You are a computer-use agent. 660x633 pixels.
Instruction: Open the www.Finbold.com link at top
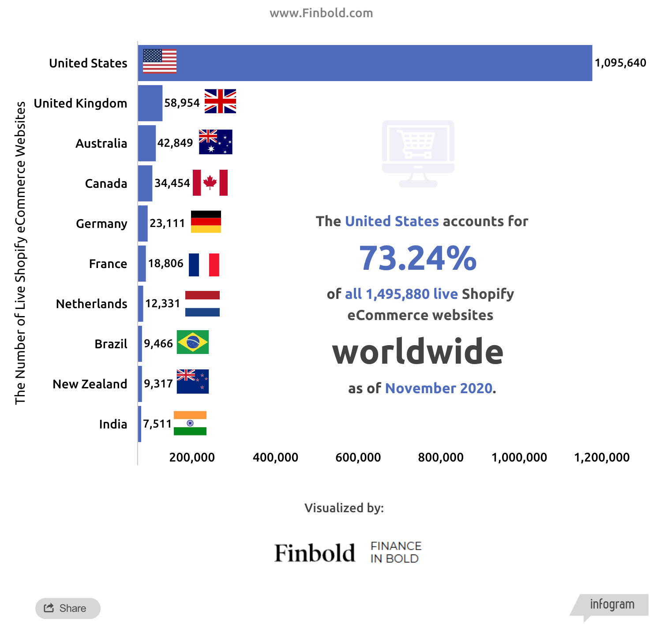tap(321, 13)
